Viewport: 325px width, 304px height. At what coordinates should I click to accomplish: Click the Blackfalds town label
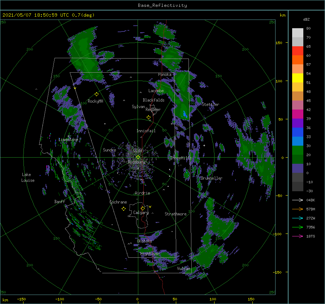click(153, 100)
